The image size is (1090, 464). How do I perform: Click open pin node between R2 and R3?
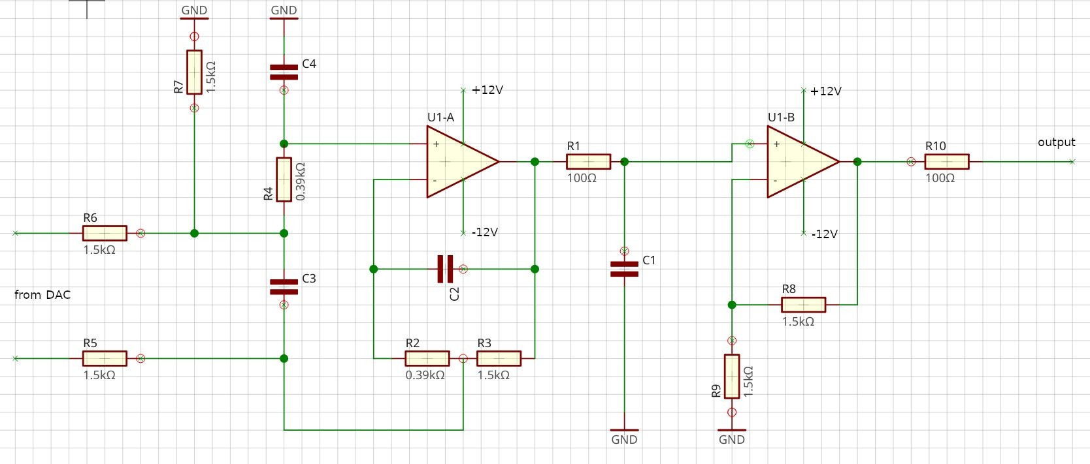point(463,358)
